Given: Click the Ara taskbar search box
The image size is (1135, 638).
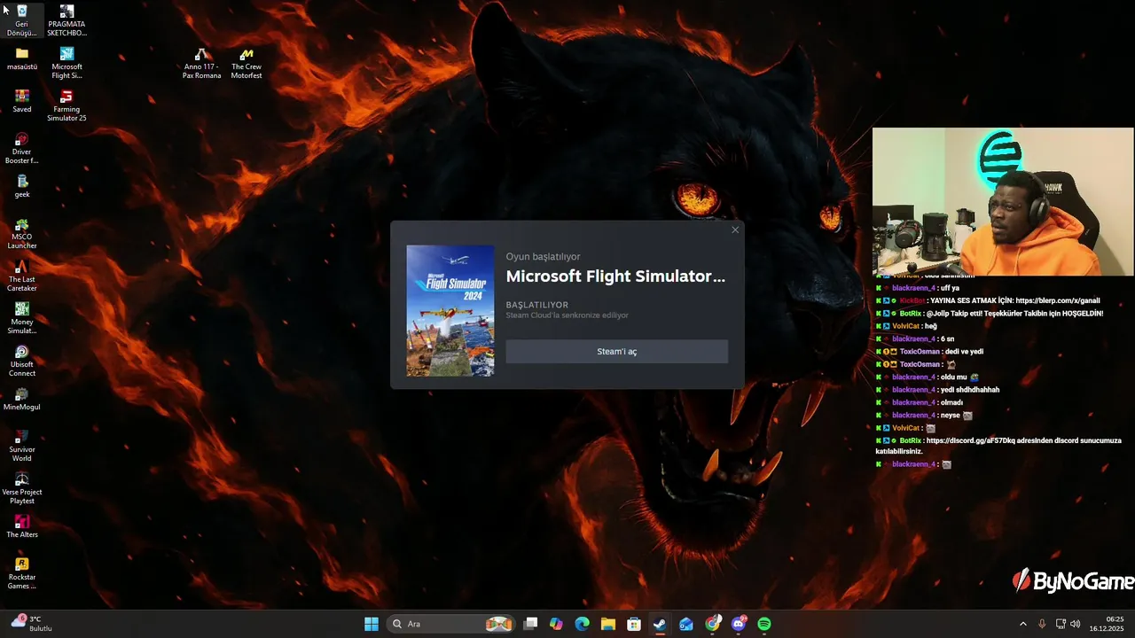Looking at the screenshot, I should pos(451,624).
